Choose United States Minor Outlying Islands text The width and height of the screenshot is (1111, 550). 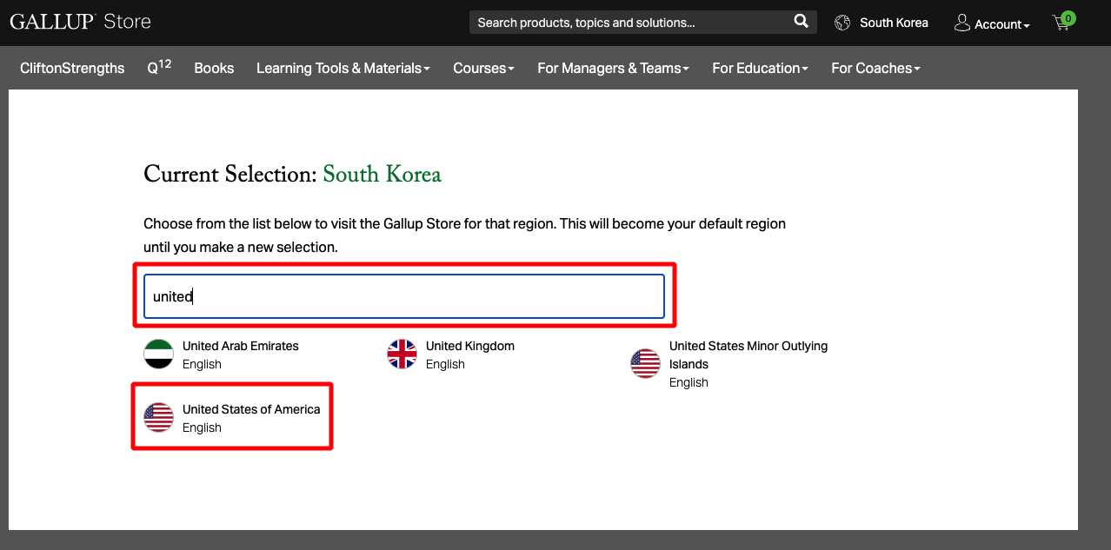[x=748, y=355]
